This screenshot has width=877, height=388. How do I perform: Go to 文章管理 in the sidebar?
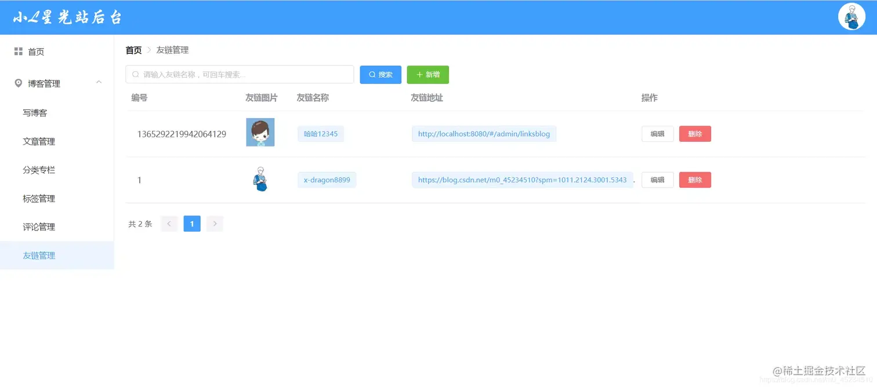pos(57,141)
